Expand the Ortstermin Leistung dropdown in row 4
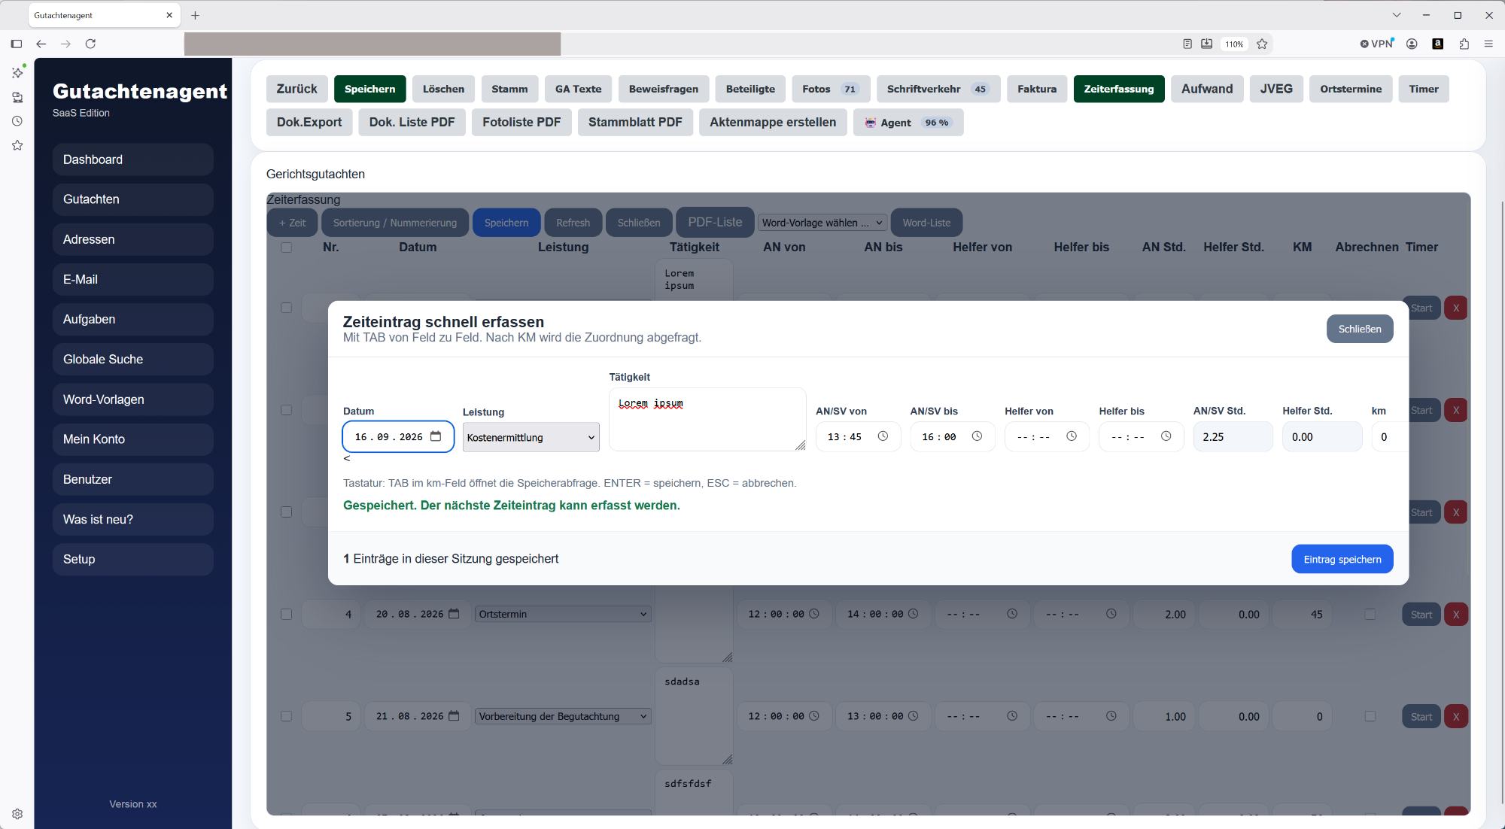Image resolution: width=1505 pixels, height=829 pixels. 562,614
